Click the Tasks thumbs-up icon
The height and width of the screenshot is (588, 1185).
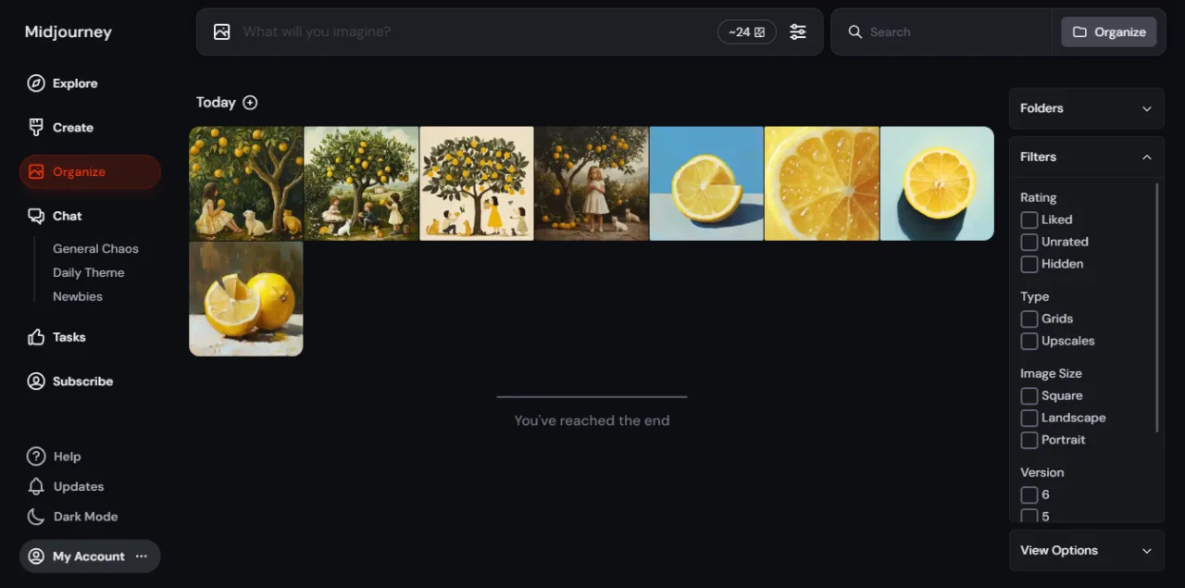(36, 337)
